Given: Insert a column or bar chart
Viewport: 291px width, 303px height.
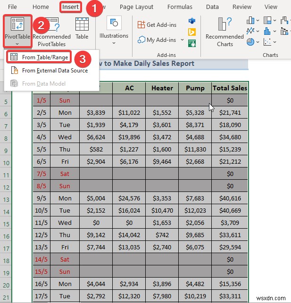Looking at the screenshot, I should click(250, 20).
